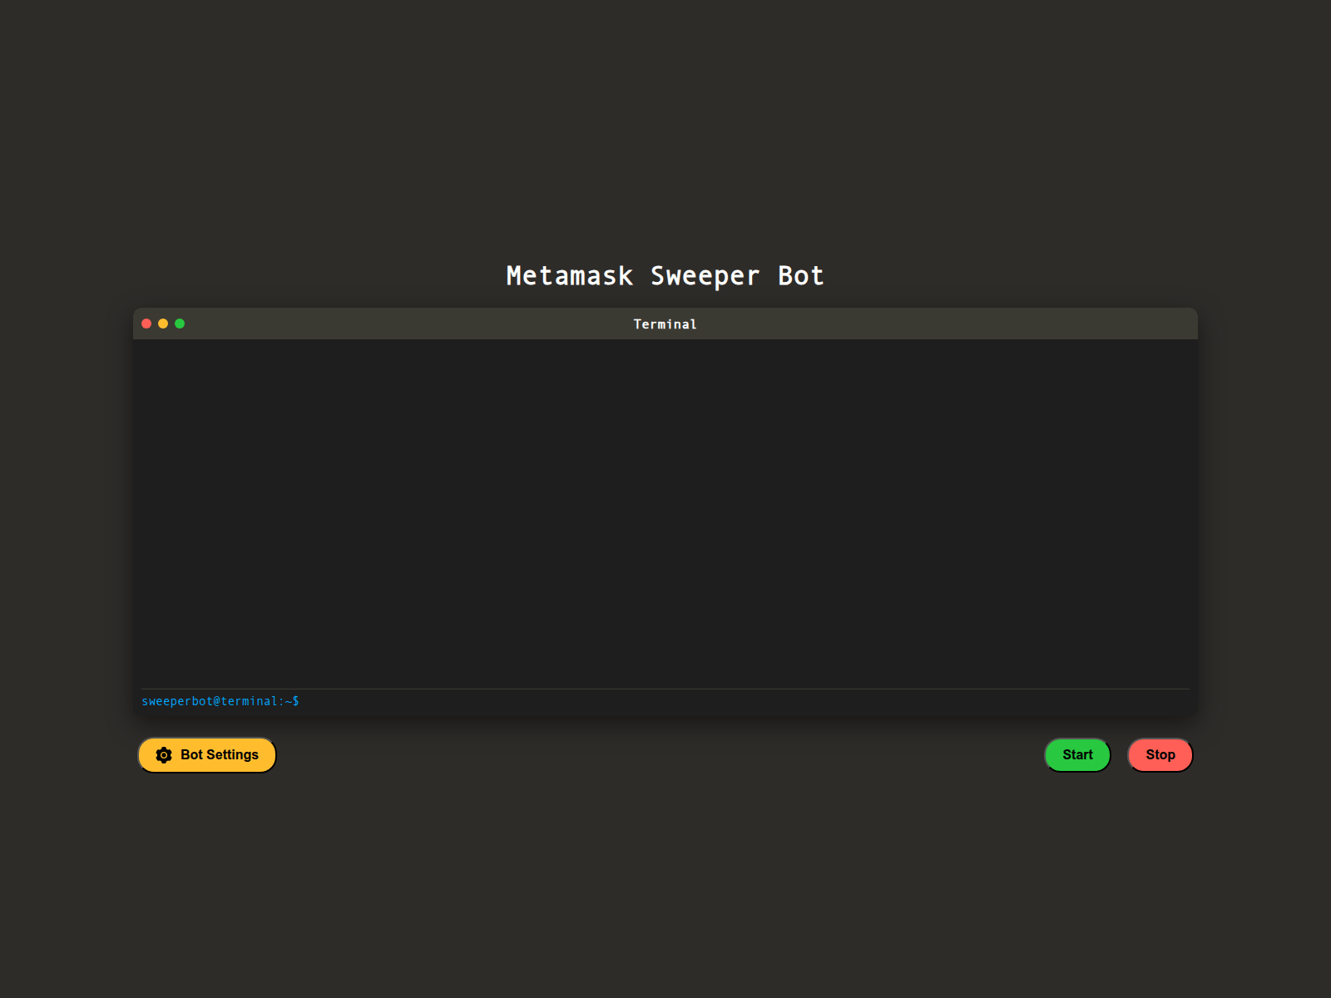The height and width of the screenshot is (998, 1331).
Task: Click the green maximize dot on Terminal
Action: pyautogui.click(x=180, y=324)
